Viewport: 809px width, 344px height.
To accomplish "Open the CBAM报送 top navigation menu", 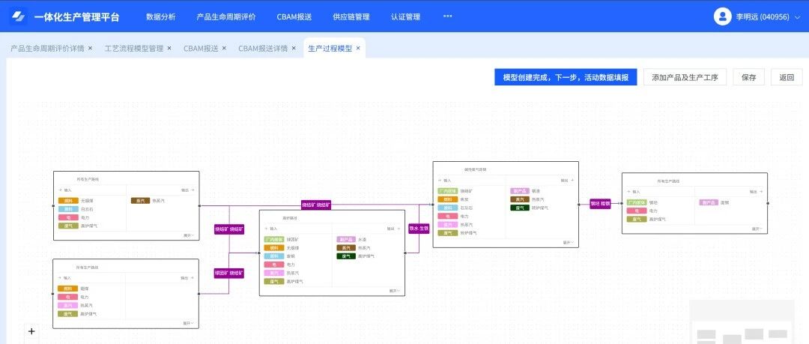I will coord(294,16).
